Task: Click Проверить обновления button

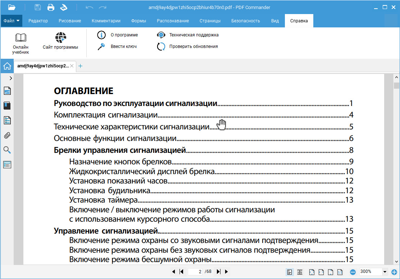Action: point(194,46)
